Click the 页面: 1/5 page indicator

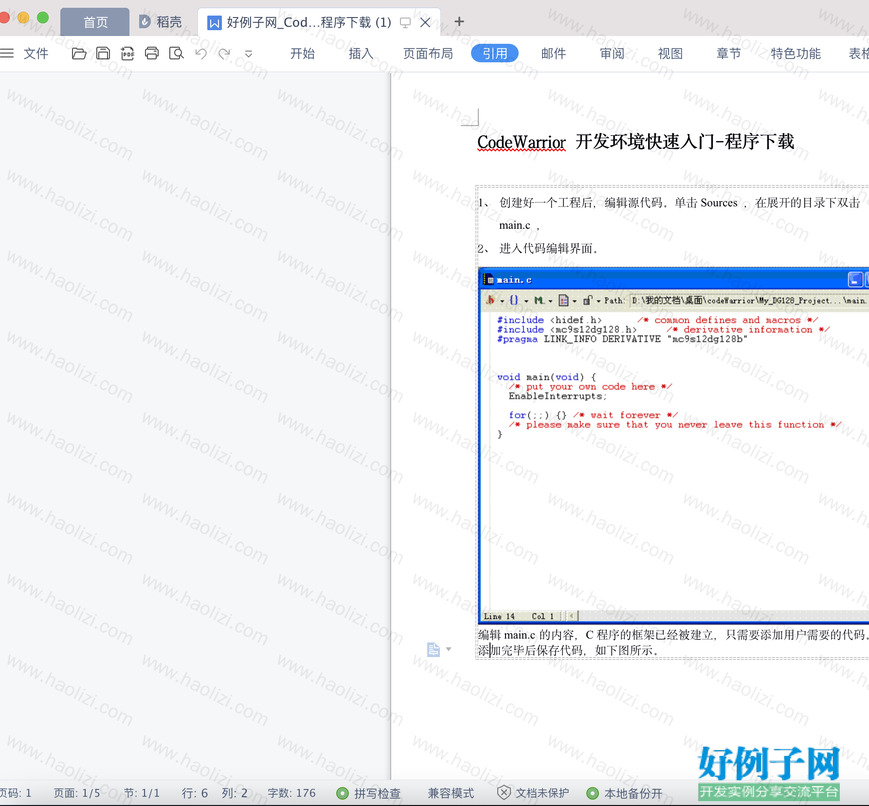[x=77, y=793]
